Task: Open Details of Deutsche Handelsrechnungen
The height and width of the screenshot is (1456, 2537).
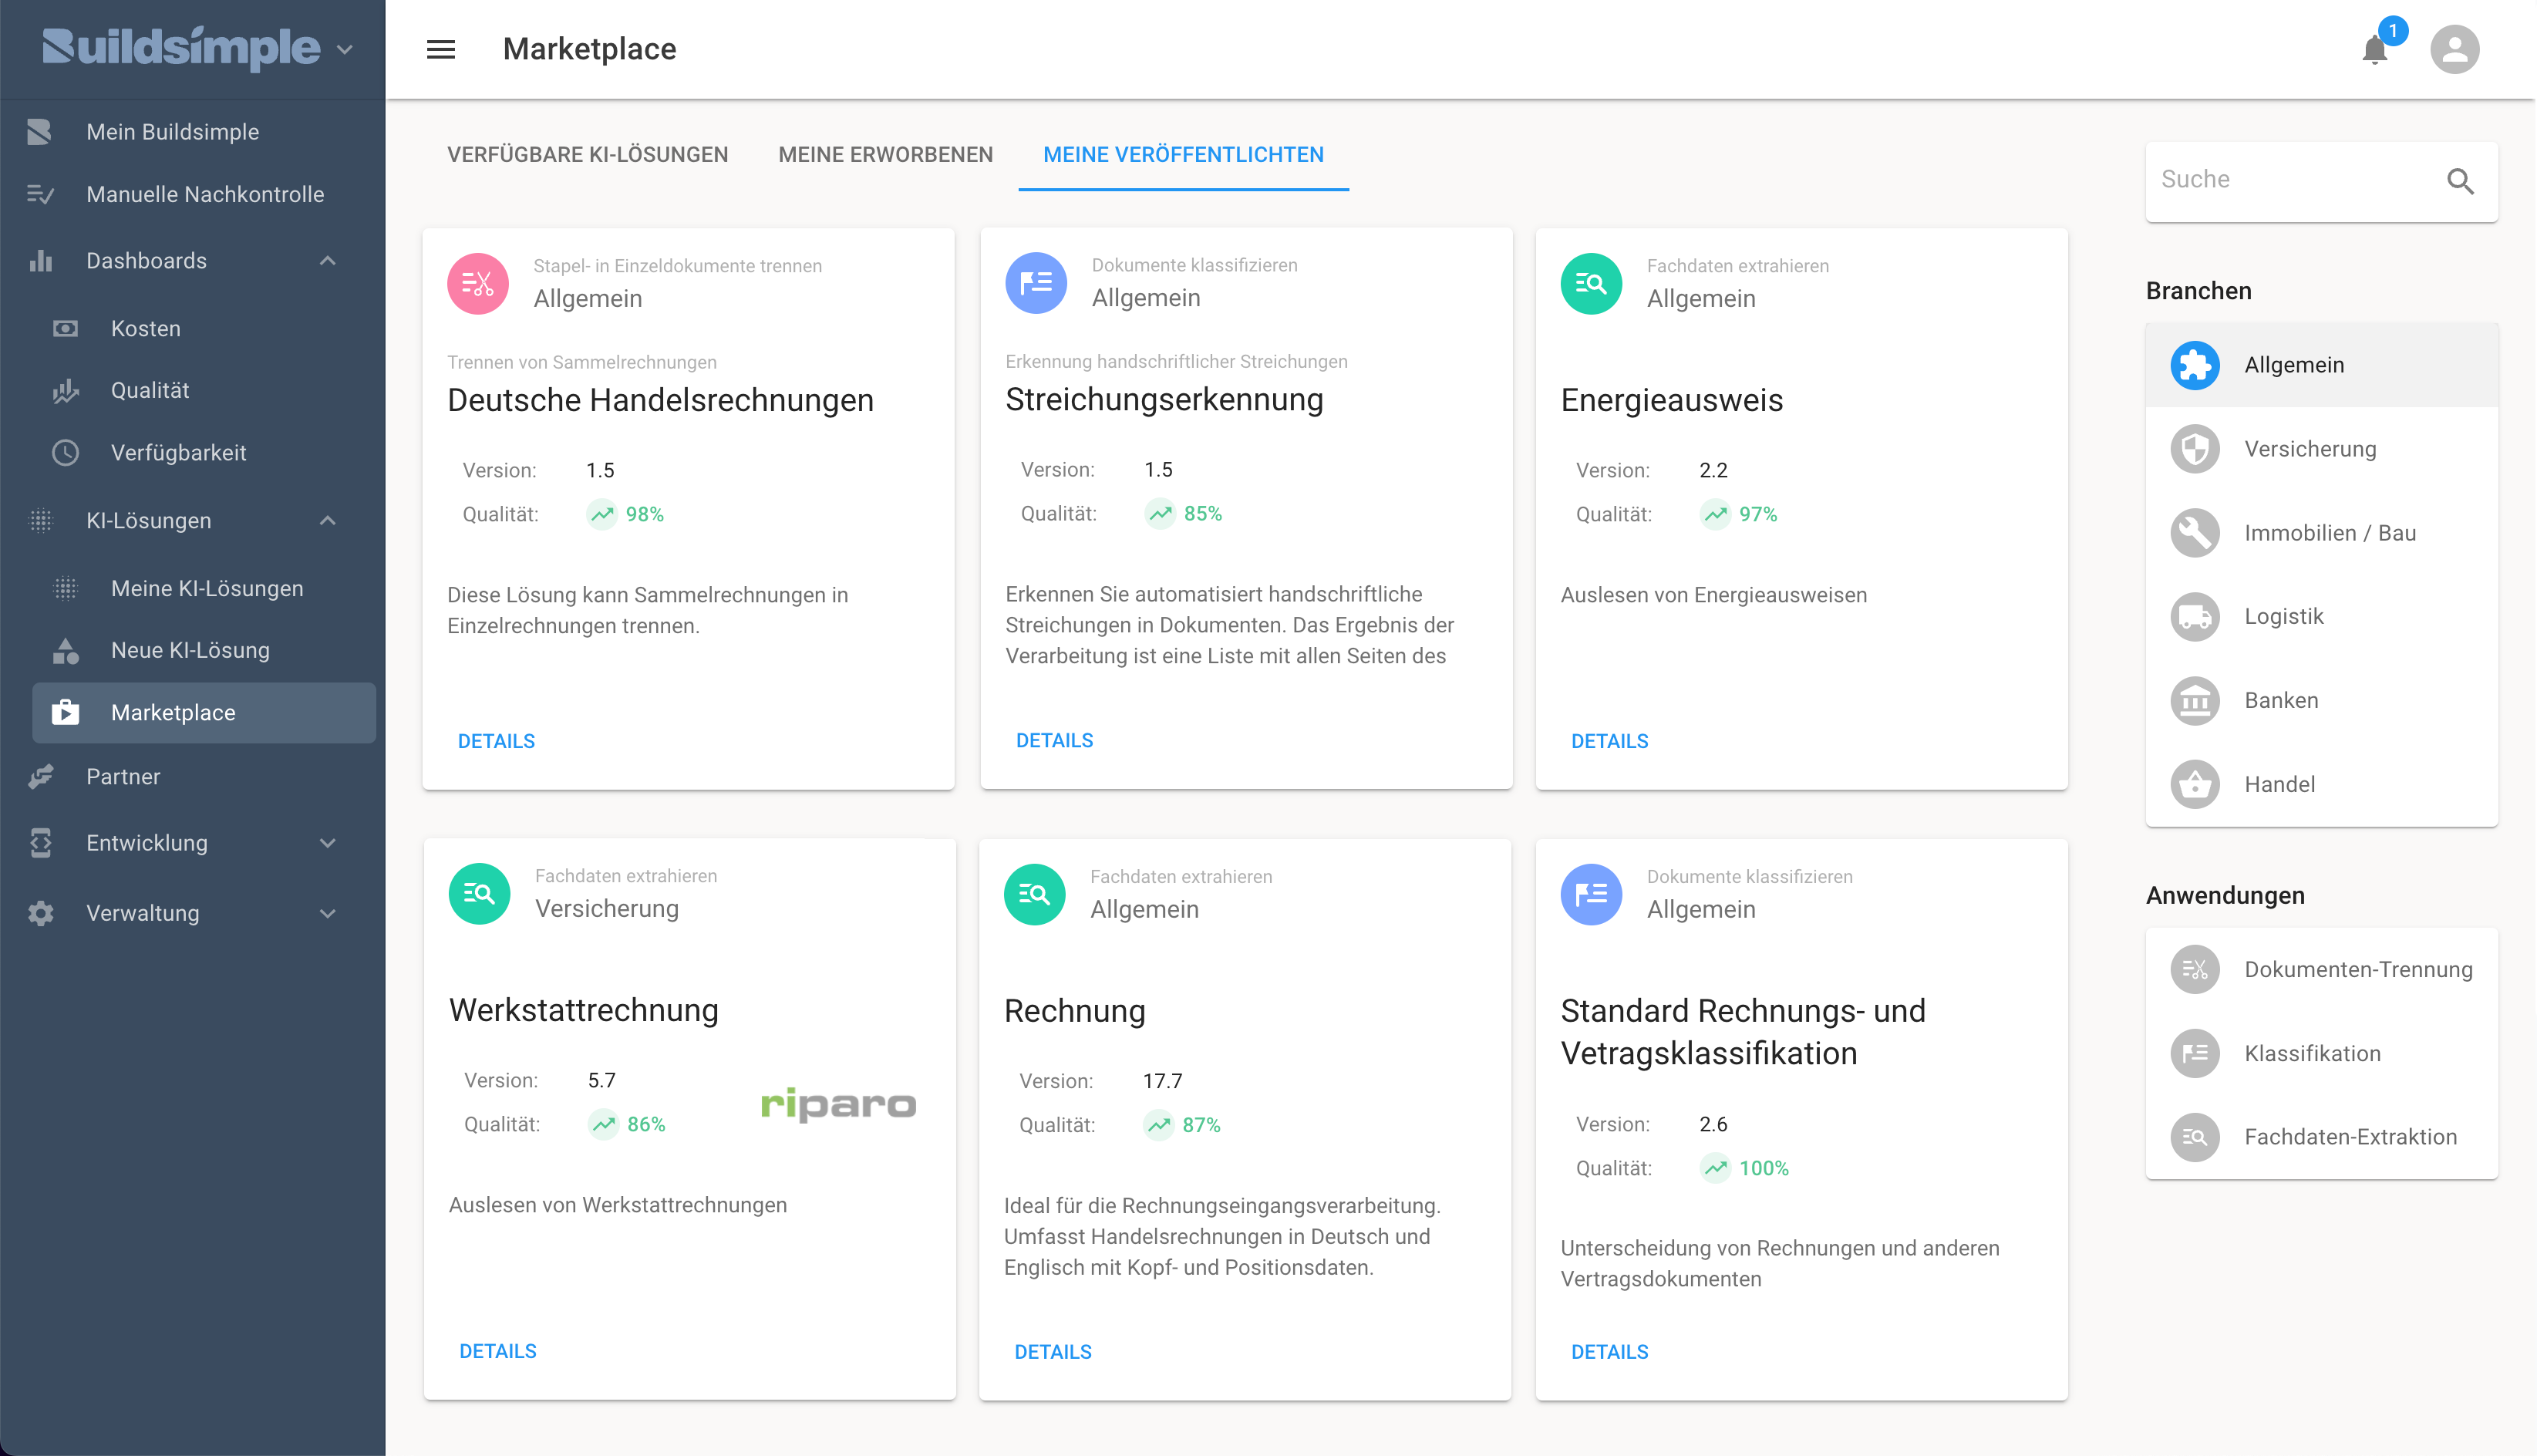Action: [x=496, y=741]
